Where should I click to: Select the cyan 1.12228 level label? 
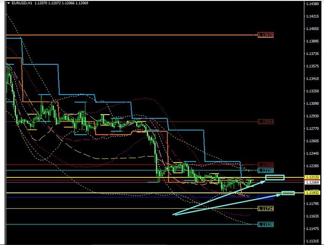click(x=265, y=170)
